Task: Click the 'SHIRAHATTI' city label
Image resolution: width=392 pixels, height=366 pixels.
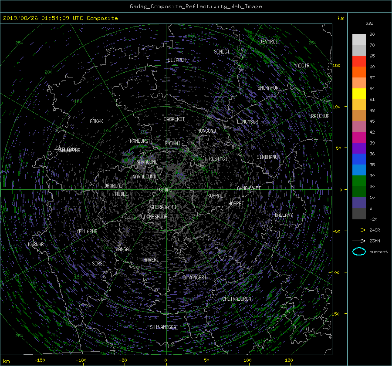Action: (163, 207)
